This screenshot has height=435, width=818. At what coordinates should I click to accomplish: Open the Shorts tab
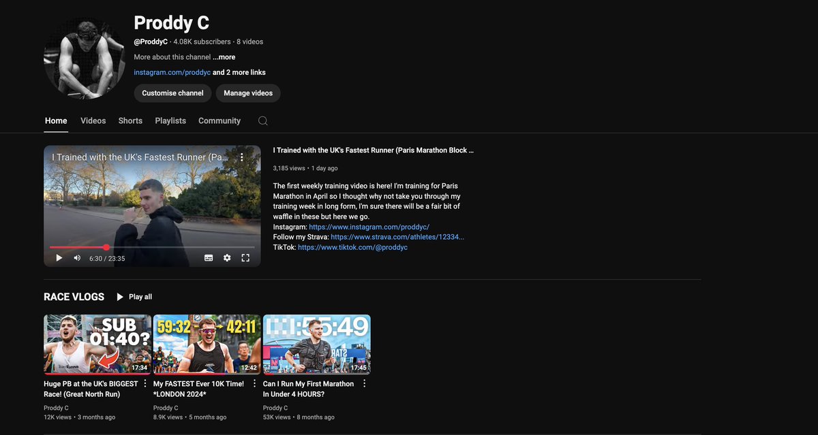(130, 120)
